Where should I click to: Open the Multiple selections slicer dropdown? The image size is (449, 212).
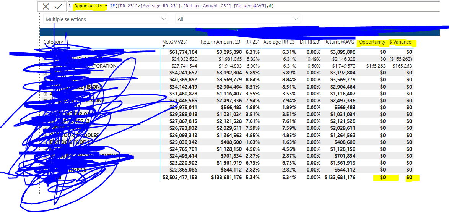click(x=106, y=19)
